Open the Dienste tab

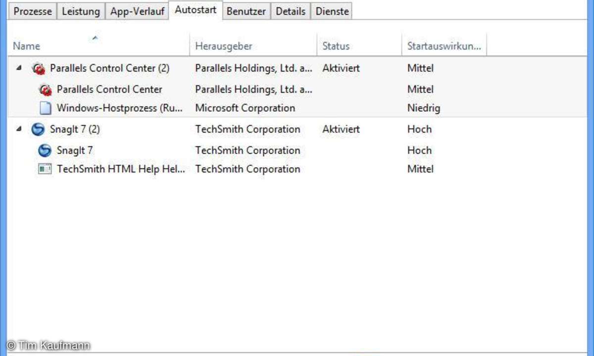pyautogui.click(x=332, y=11)
